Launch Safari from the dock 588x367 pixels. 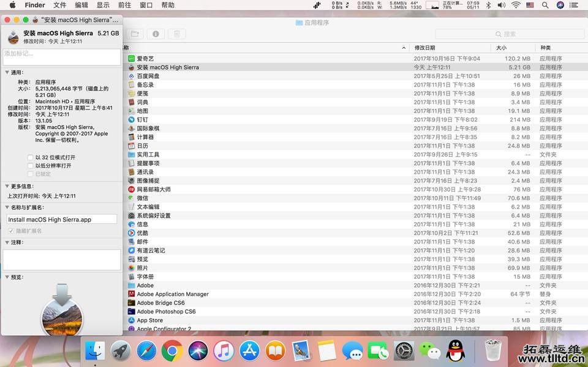pos(146,351)
